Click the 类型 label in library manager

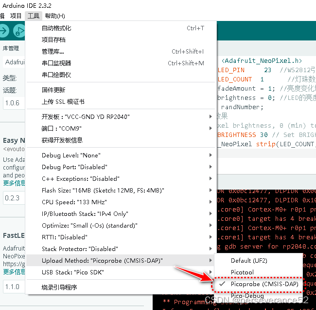(x=10, y=78)
